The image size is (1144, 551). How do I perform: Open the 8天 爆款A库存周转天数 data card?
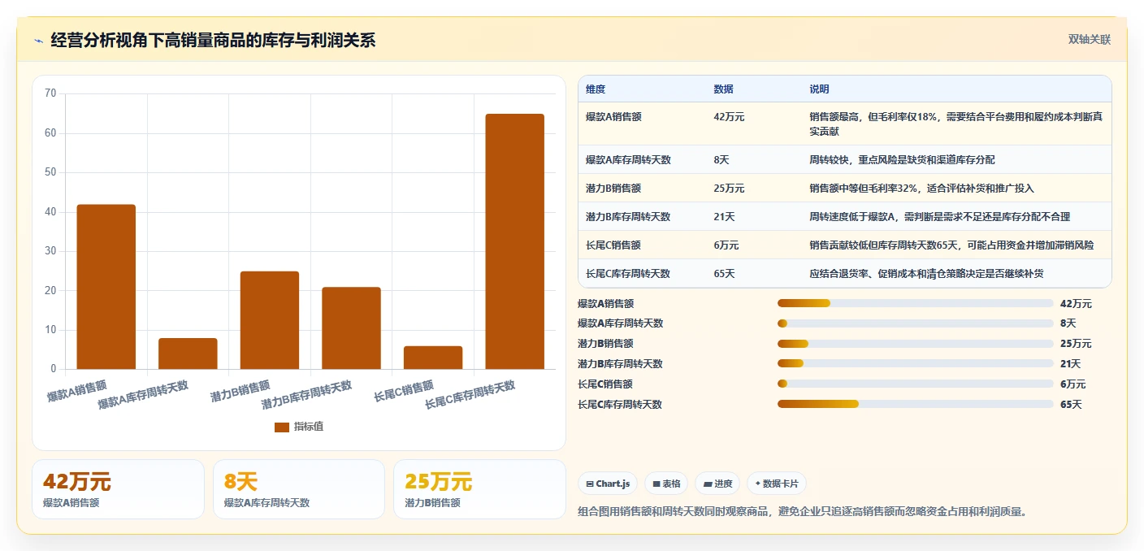pos(299,489)
